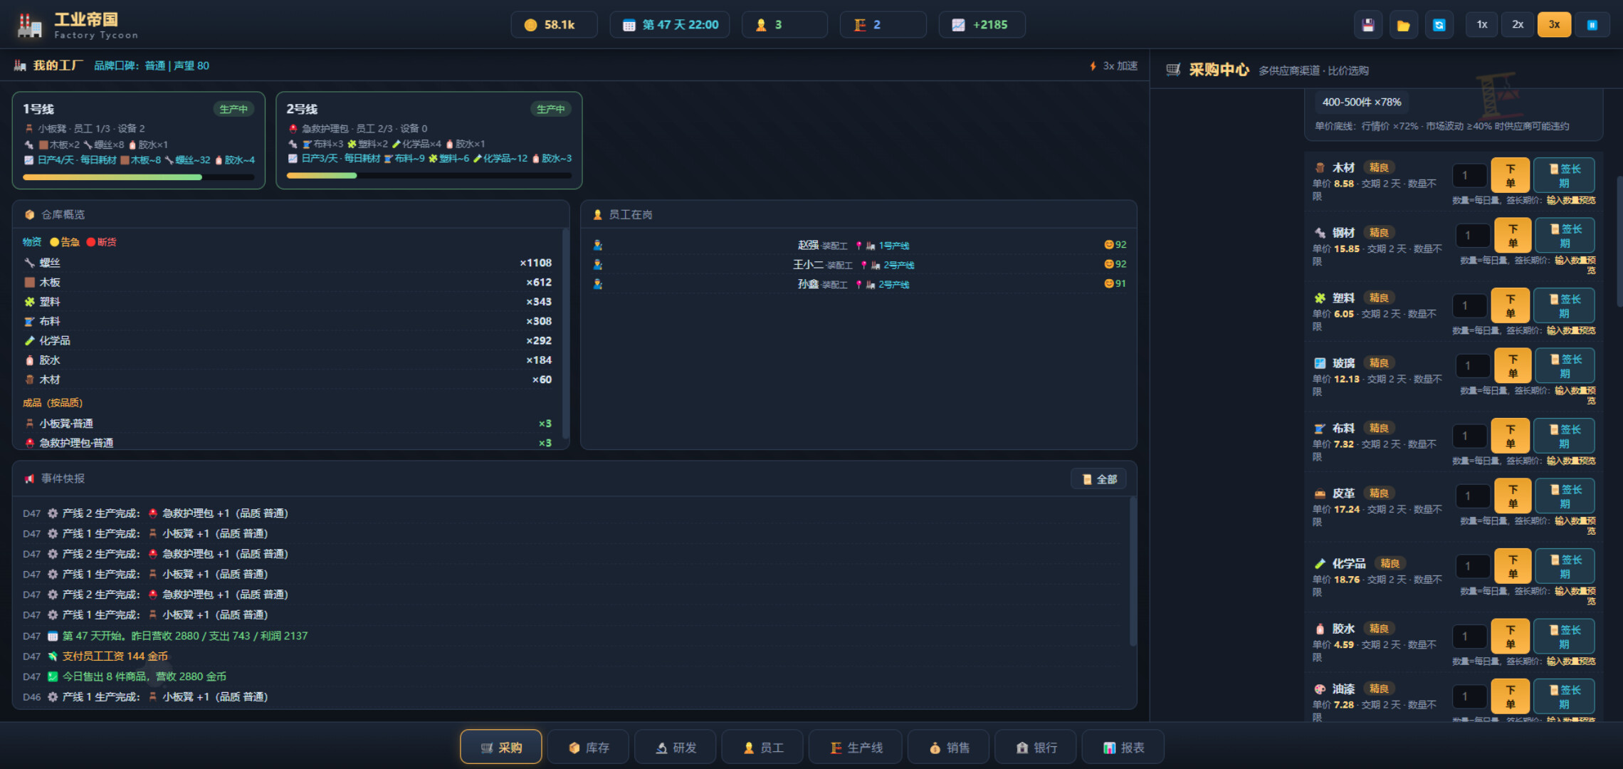Place order for 皮革
This screenshot has height=769, width=1623.
1513,496
